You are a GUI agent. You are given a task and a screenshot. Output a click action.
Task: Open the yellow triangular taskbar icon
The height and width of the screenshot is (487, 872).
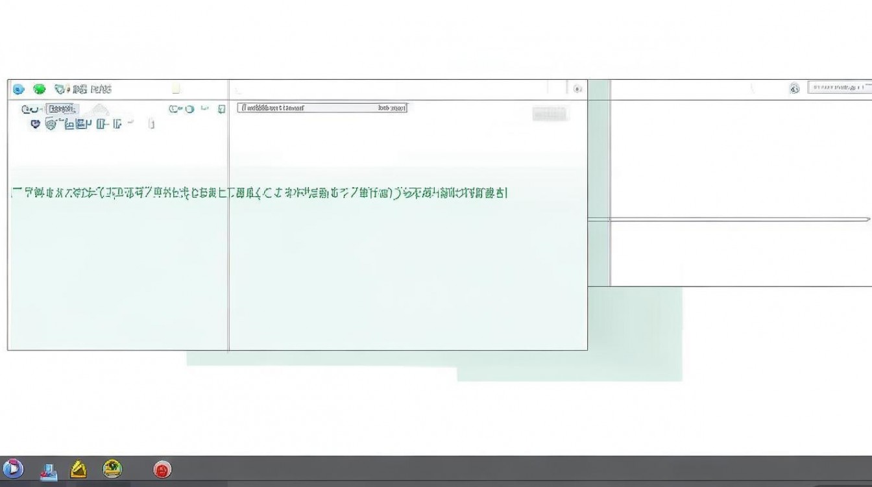[x=79, y=469]
